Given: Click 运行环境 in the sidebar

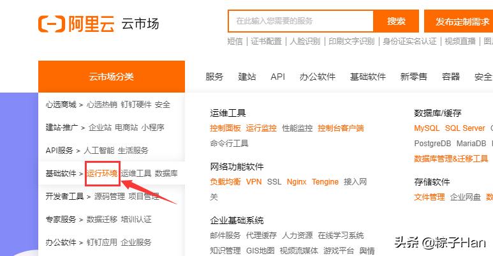Looking at the screenshot, I should pyautogui.click(x=102, y=174).
